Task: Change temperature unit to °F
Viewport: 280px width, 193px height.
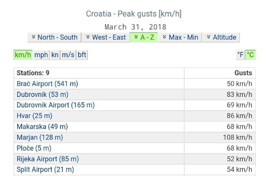Action: pos(241,55)
